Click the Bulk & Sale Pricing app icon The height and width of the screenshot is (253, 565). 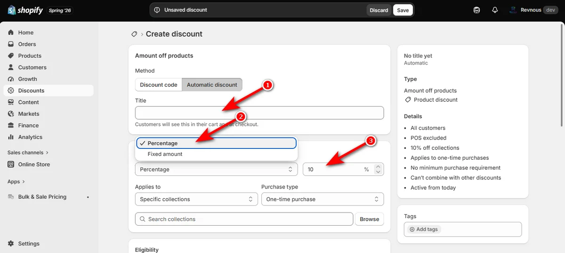(x=11, y=197)
